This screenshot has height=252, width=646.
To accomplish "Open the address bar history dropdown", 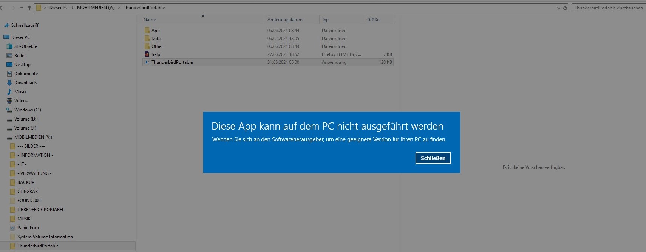I will [559, 8].
